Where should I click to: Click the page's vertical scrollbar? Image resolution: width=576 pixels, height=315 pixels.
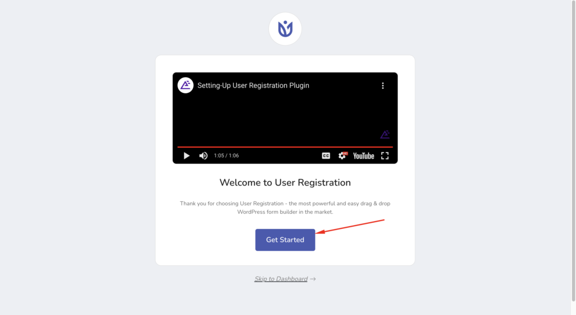[x=573, y=151]
